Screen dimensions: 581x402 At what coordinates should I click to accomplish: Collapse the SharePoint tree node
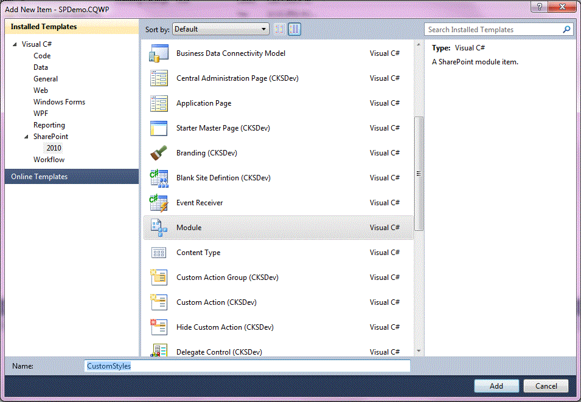(26, 137)
